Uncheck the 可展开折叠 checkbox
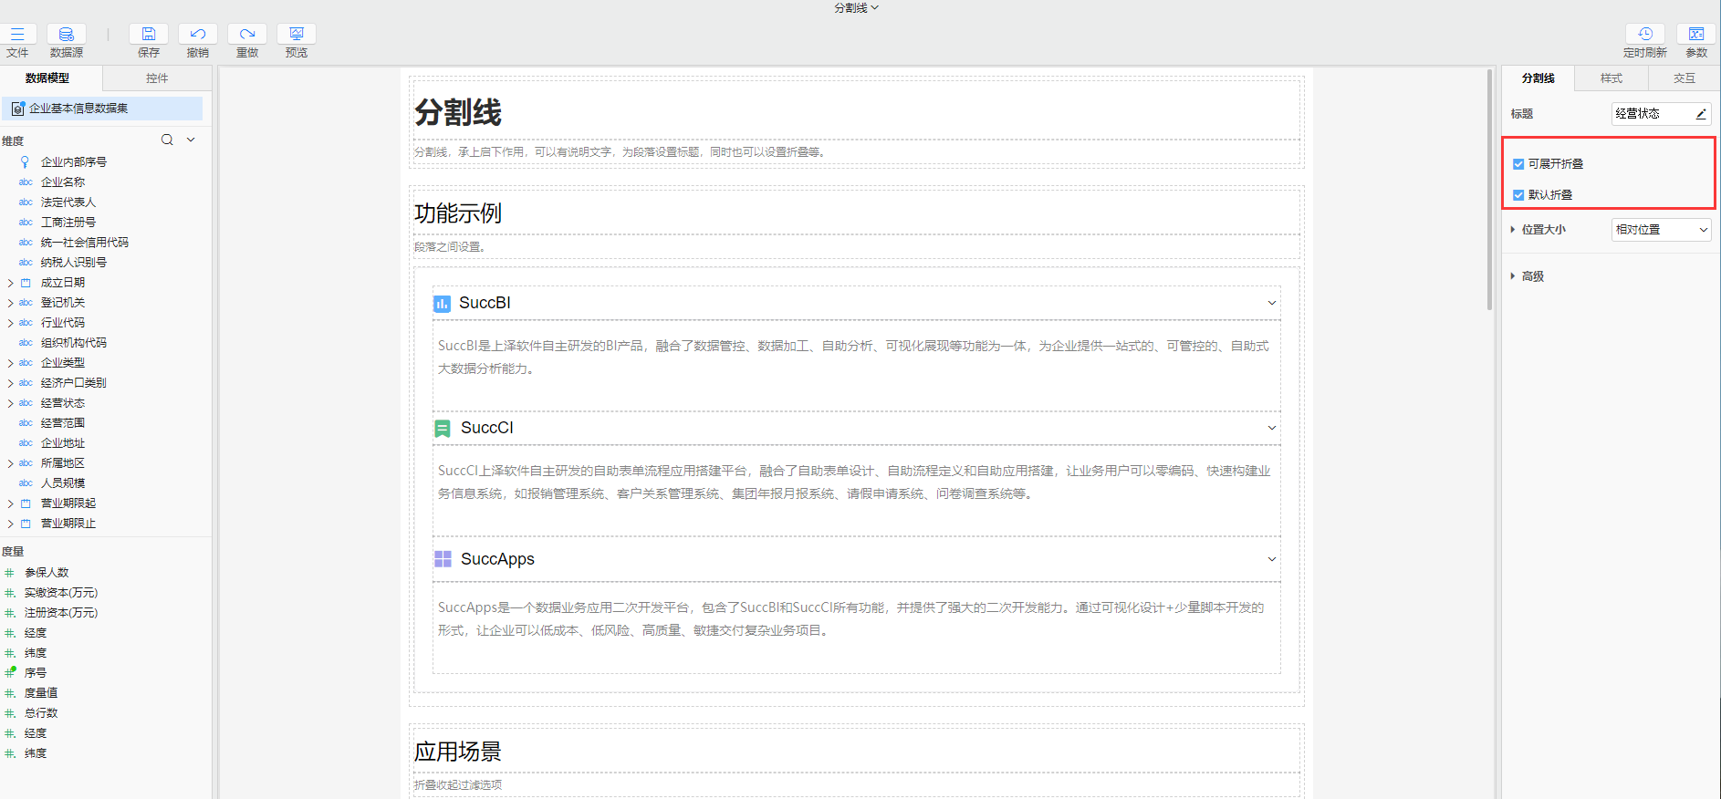 [x=1518, y=164]
